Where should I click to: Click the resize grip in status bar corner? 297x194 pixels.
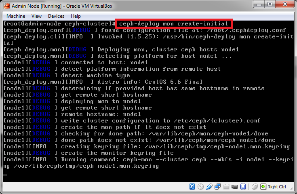(x=292, y=188)
